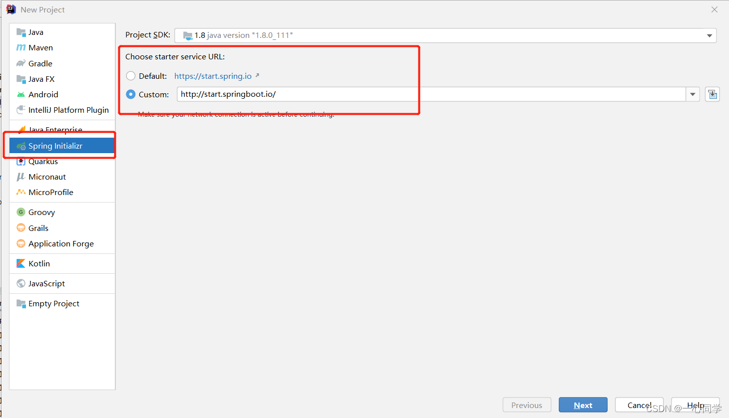Select Empty Project text in list
Viewport: 729px width, 418px height.
click(54, 303)
